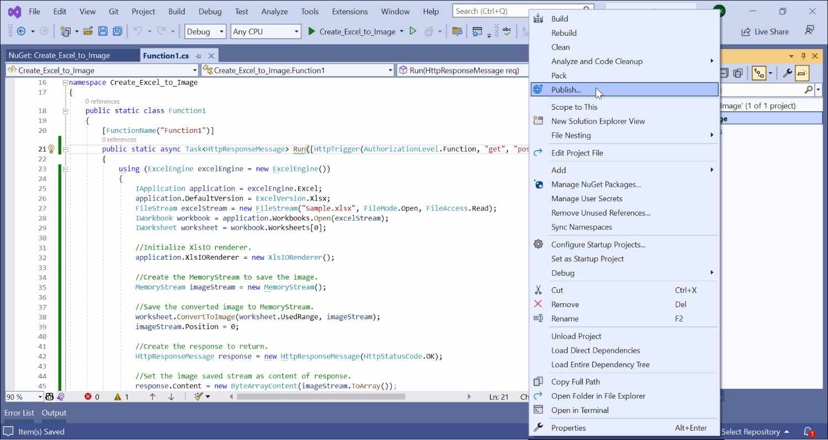Image resolution: width=828 pixels, height=440 pixels.
Task: Open Solution Explorer search options dropdown
Action: coord(818,89)
